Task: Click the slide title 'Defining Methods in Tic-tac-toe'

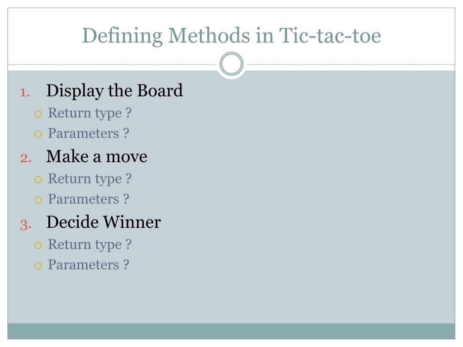Action: [x=231, y=36]
